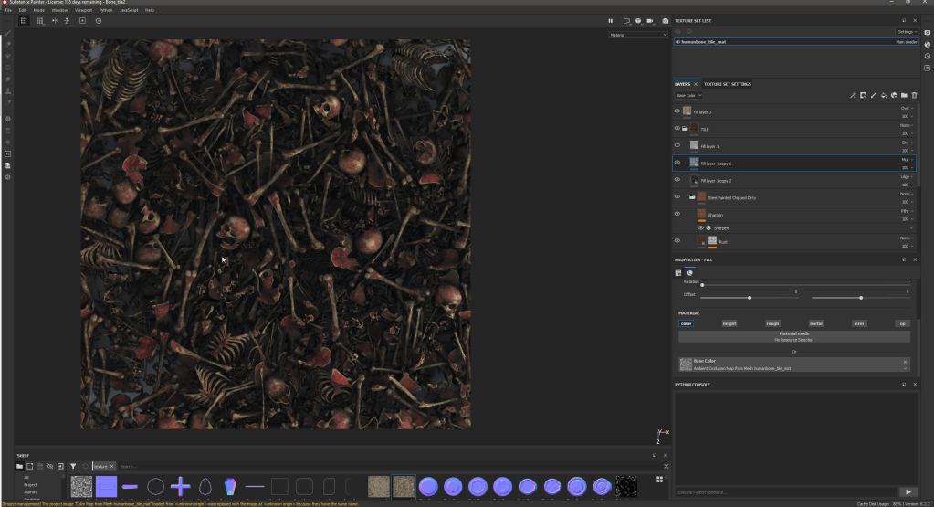Open blend mode dropdown for Fill layer 3
The image size is (934, 507).
point(906,108)
